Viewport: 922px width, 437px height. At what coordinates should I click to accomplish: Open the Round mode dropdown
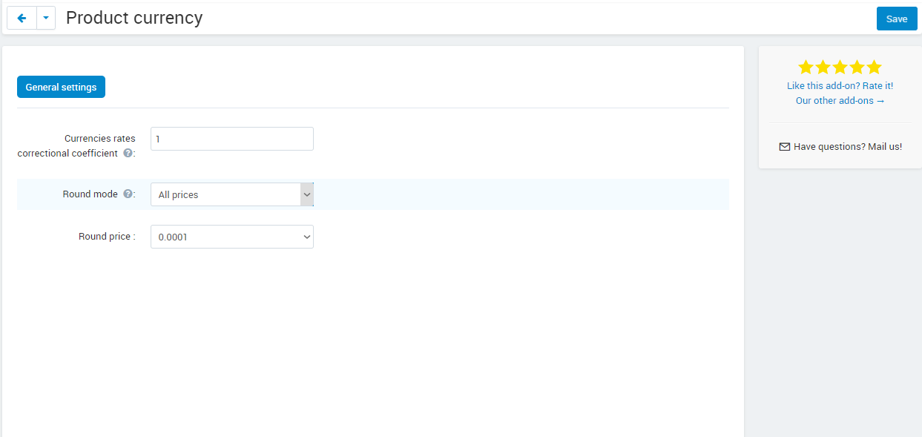[232, 194]
